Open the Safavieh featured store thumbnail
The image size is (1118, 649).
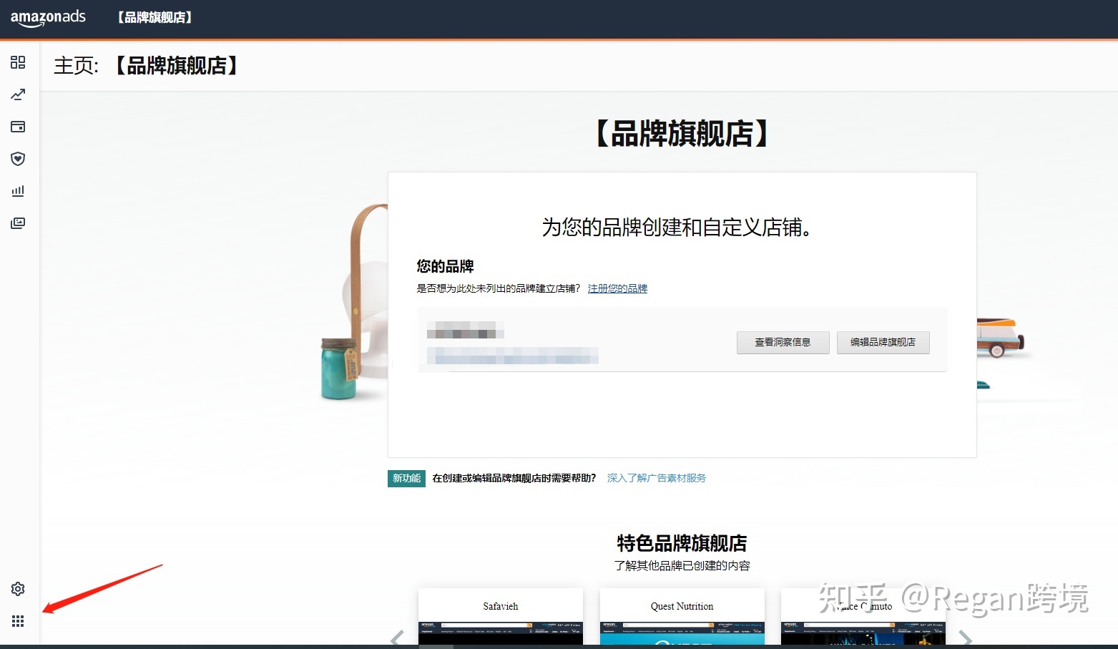[x=500, y=615]
